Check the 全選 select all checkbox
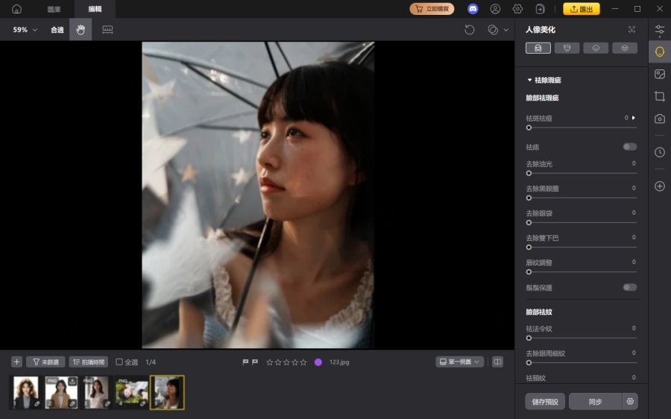The height and width of the screenshot is (419, 671). coord(119,362)
